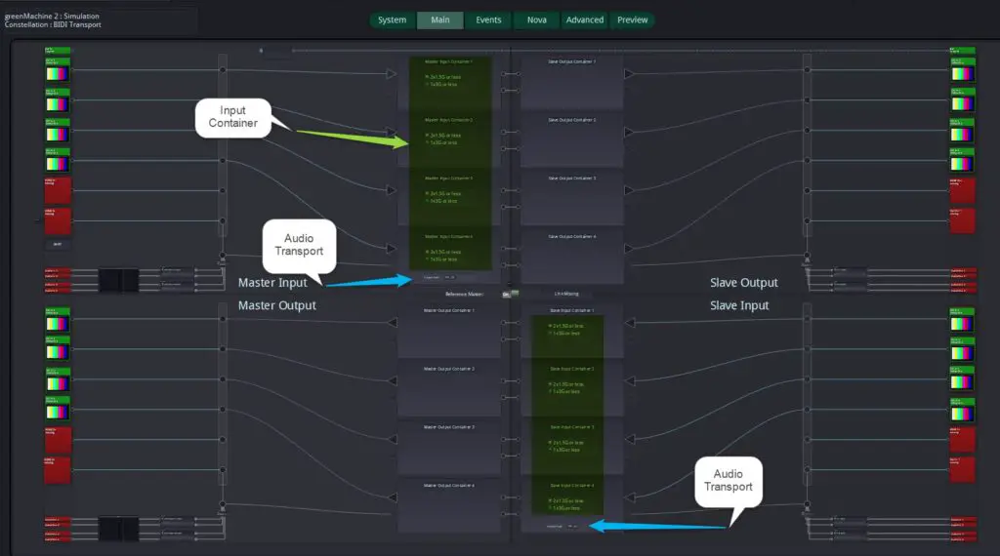
Task: Click the arrow feeding Master Input Container 1
Action: tap(391, 74)
